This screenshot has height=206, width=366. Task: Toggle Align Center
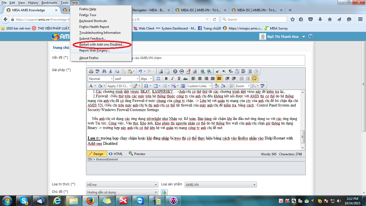200,79
